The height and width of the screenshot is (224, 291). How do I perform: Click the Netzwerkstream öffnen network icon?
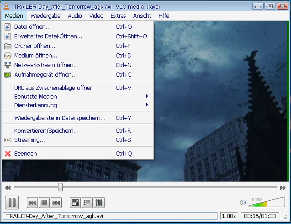(8, 65)
